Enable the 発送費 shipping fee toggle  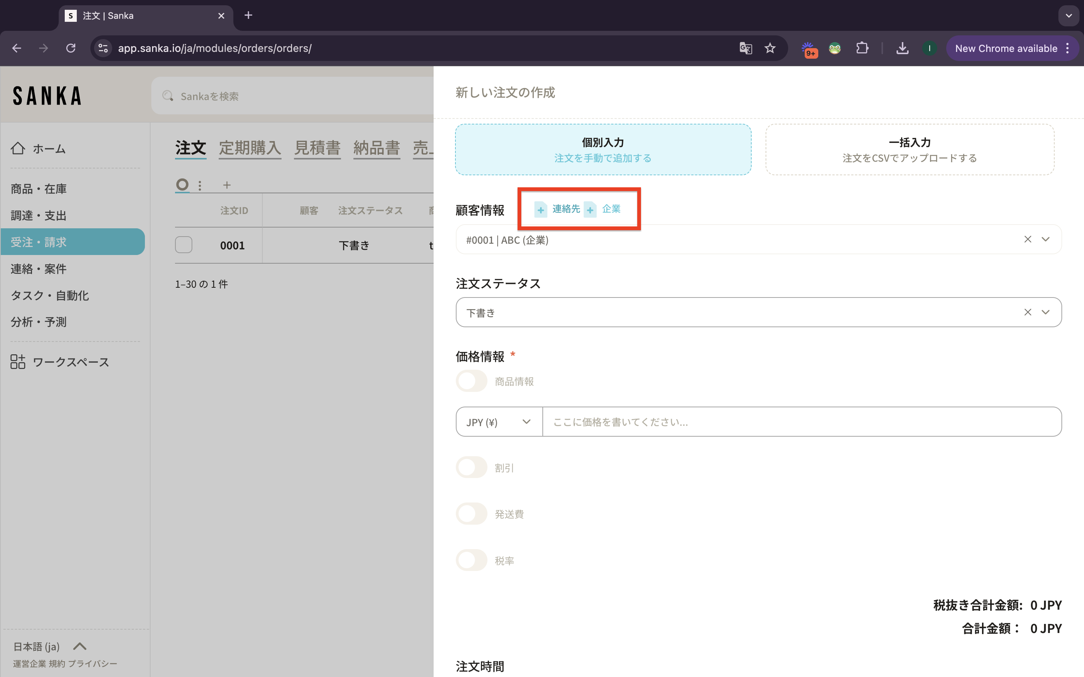pyautogui.click(x=471, y=513)
